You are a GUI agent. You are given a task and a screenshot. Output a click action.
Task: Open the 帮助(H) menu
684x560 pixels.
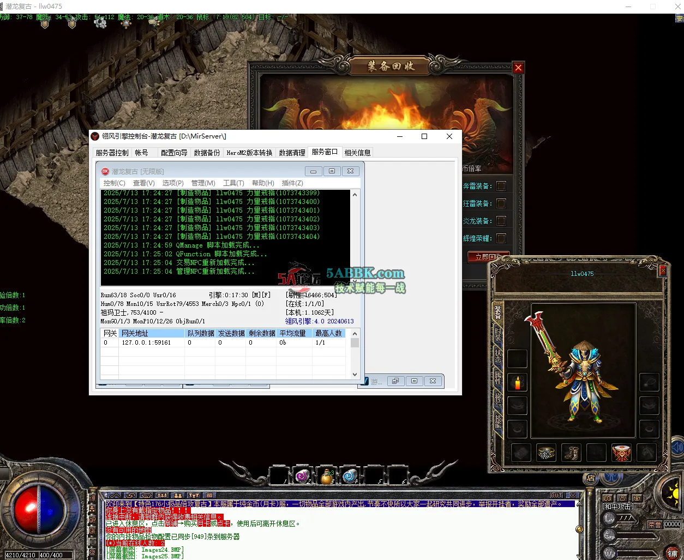click(263, 183)
